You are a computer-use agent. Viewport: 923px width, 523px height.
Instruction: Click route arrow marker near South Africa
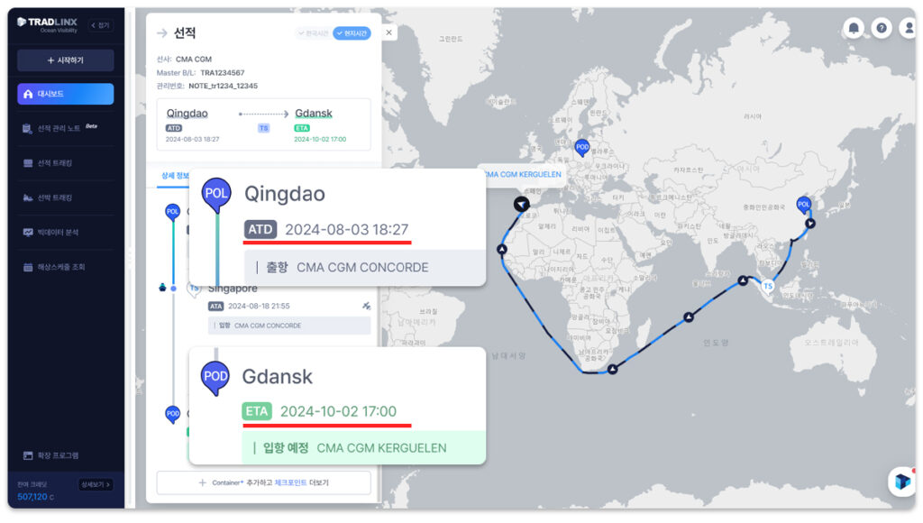point(613,370)
